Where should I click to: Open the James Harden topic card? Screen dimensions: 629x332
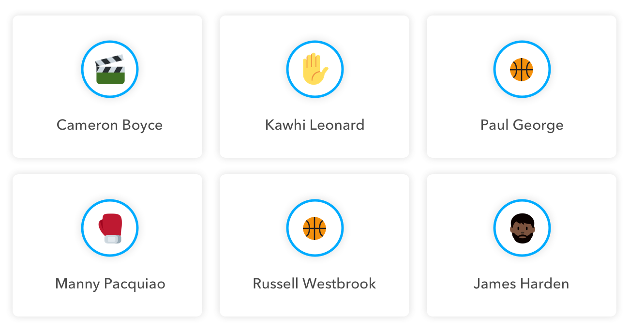pos(522,245)
